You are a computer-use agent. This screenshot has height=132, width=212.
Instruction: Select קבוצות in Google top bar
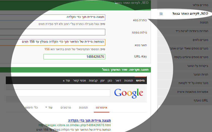point(93,81)
